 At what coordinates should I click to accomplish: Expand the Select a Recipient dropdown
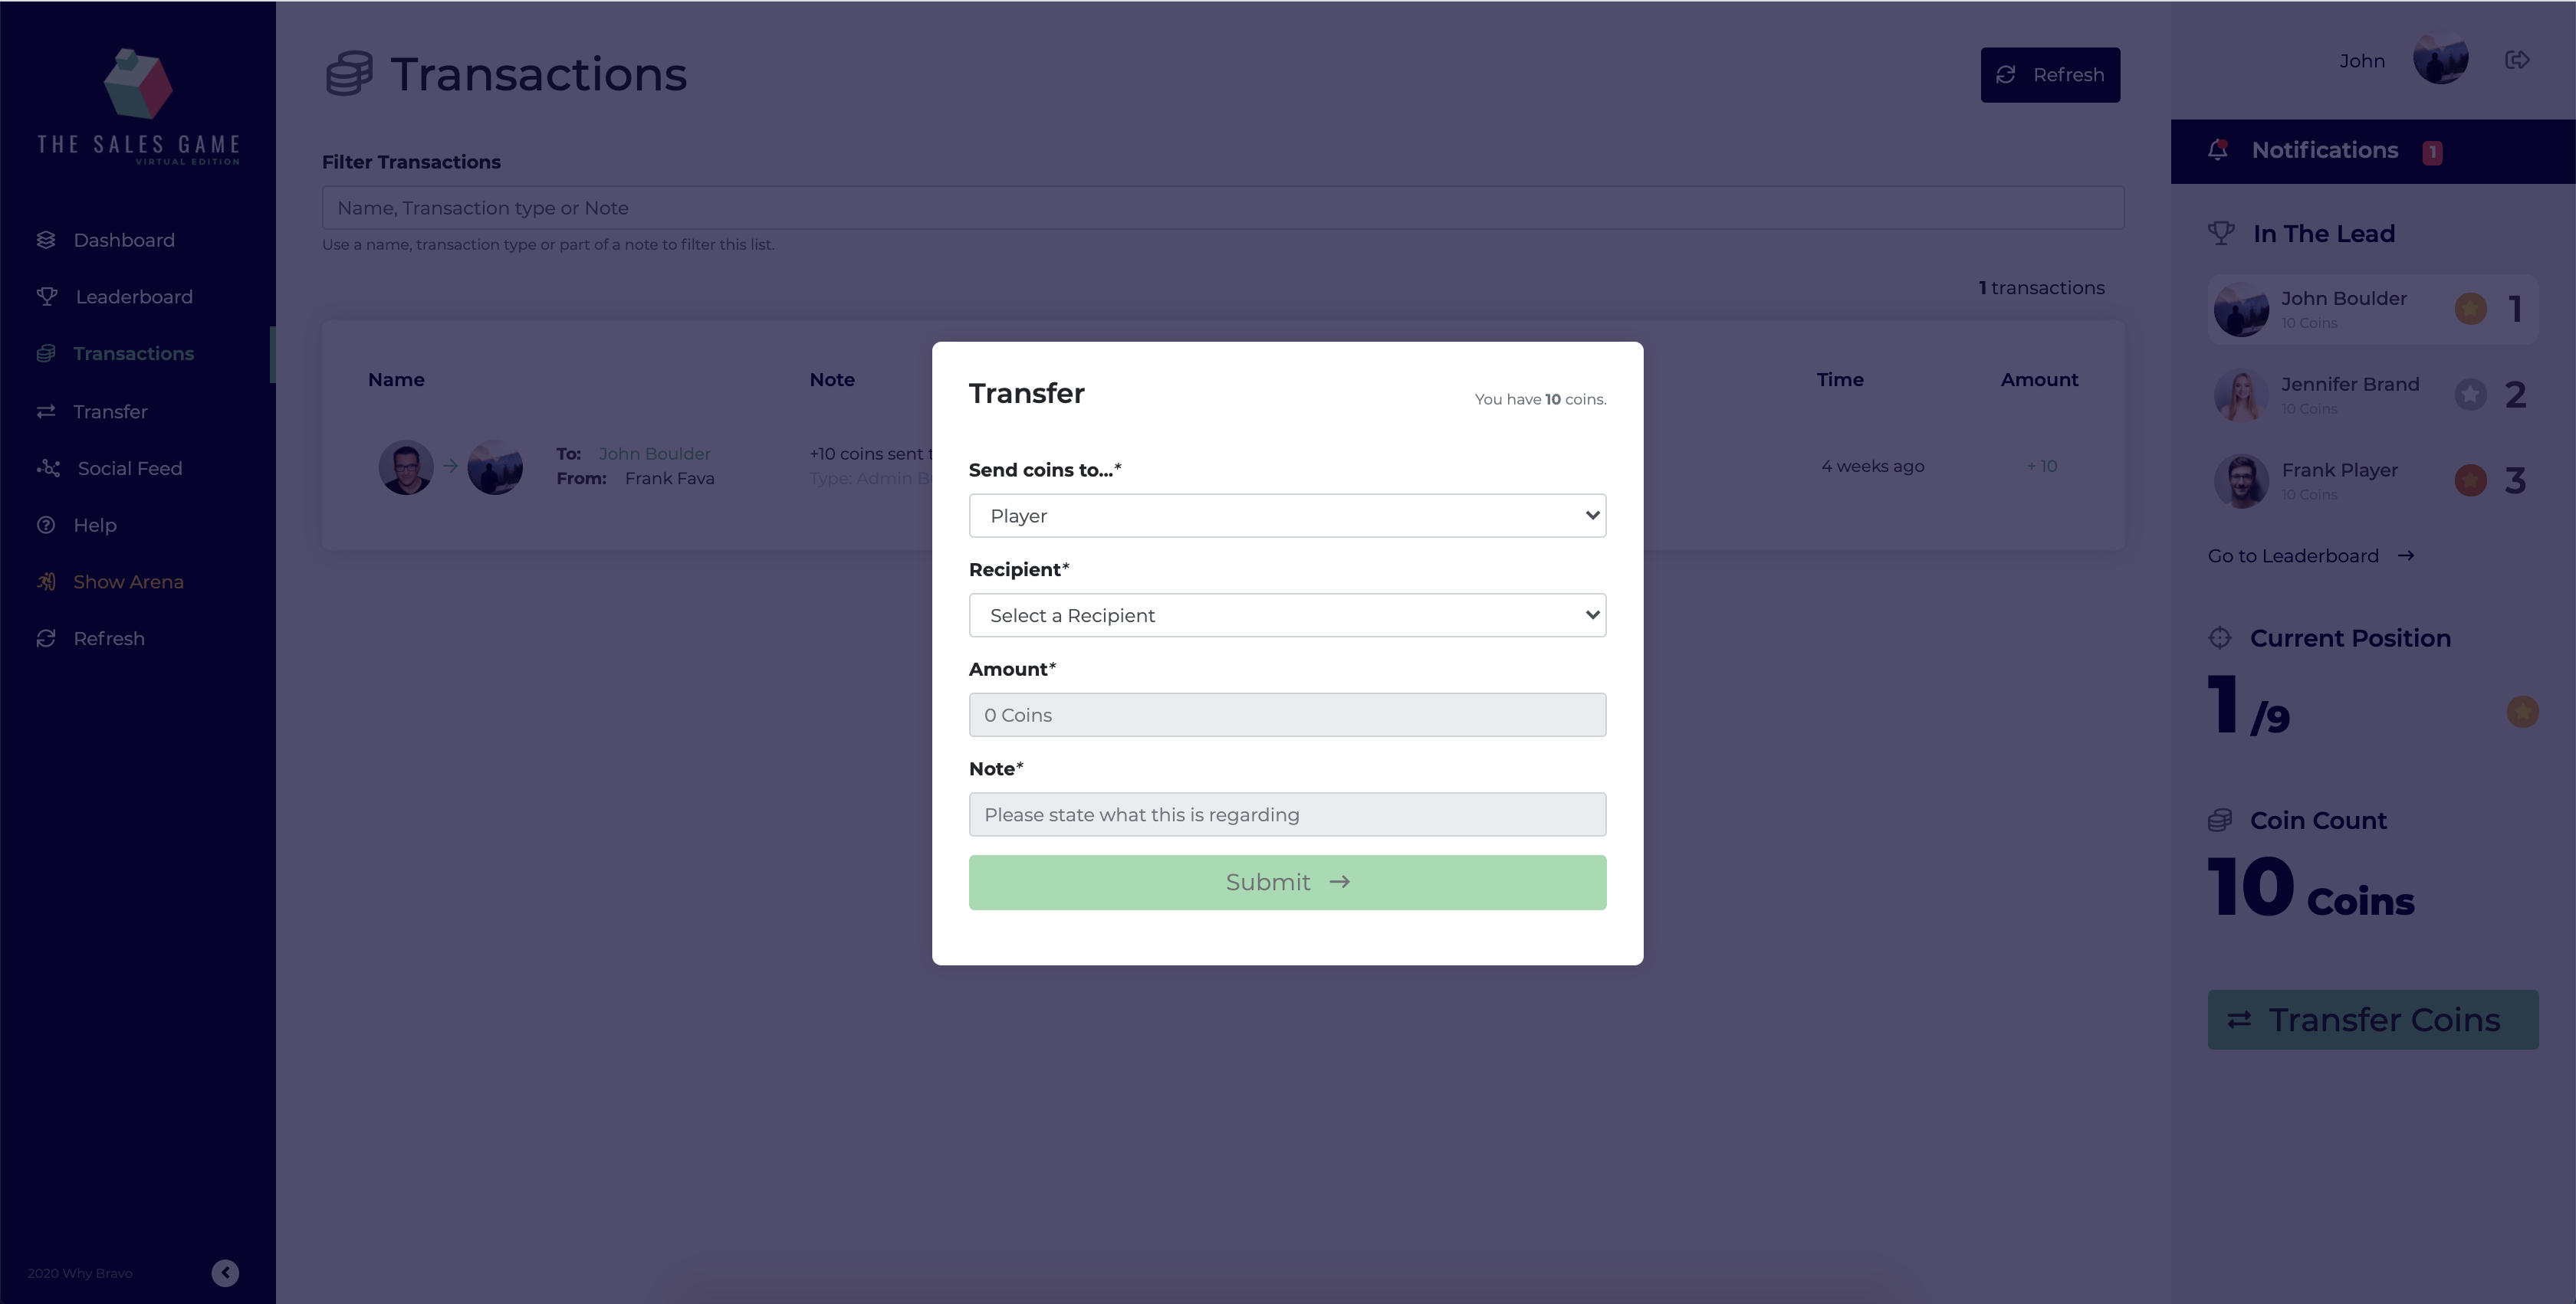tap(1287, 615)
